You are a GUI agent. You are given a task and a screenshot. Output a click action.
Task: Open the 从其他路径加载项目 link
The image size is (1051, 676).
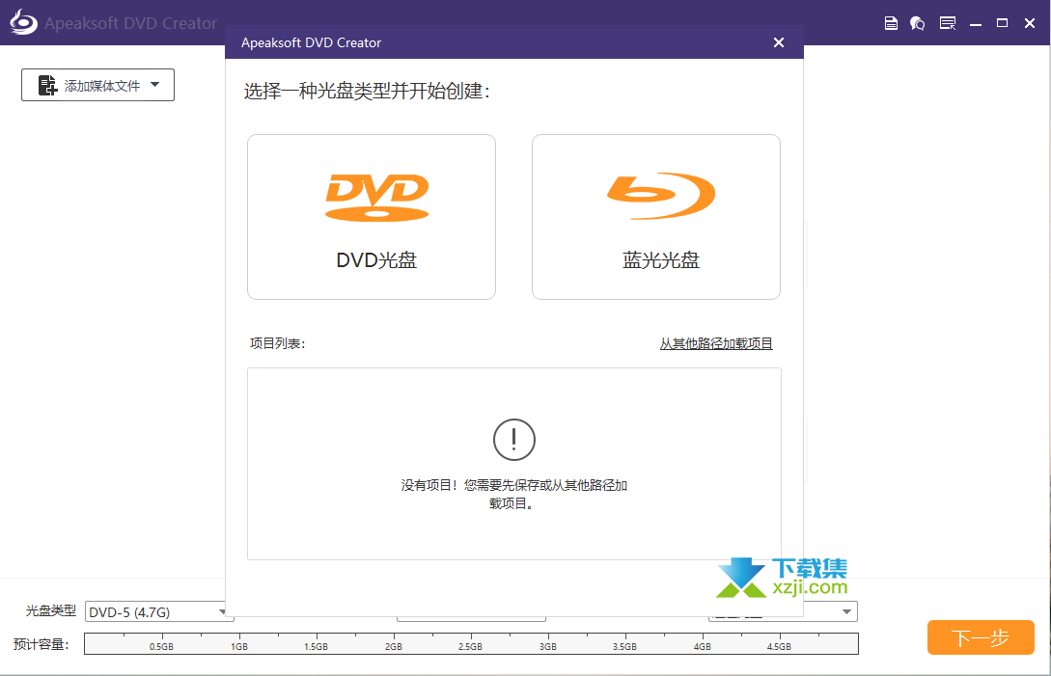716,343
